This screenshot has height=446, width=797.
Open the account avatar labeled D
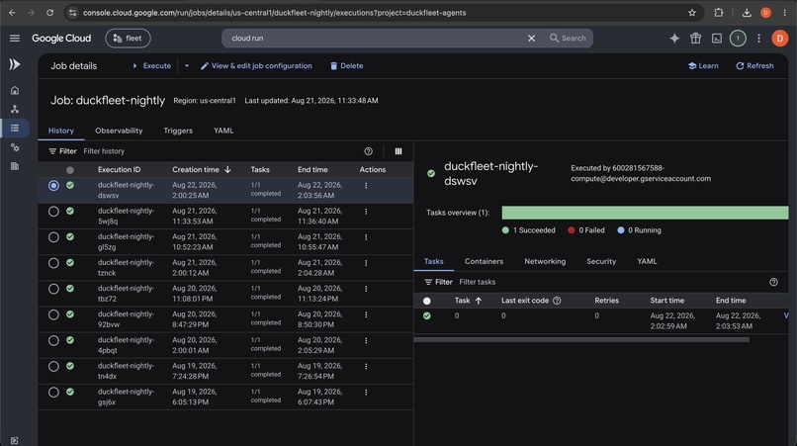pos(779,39)
